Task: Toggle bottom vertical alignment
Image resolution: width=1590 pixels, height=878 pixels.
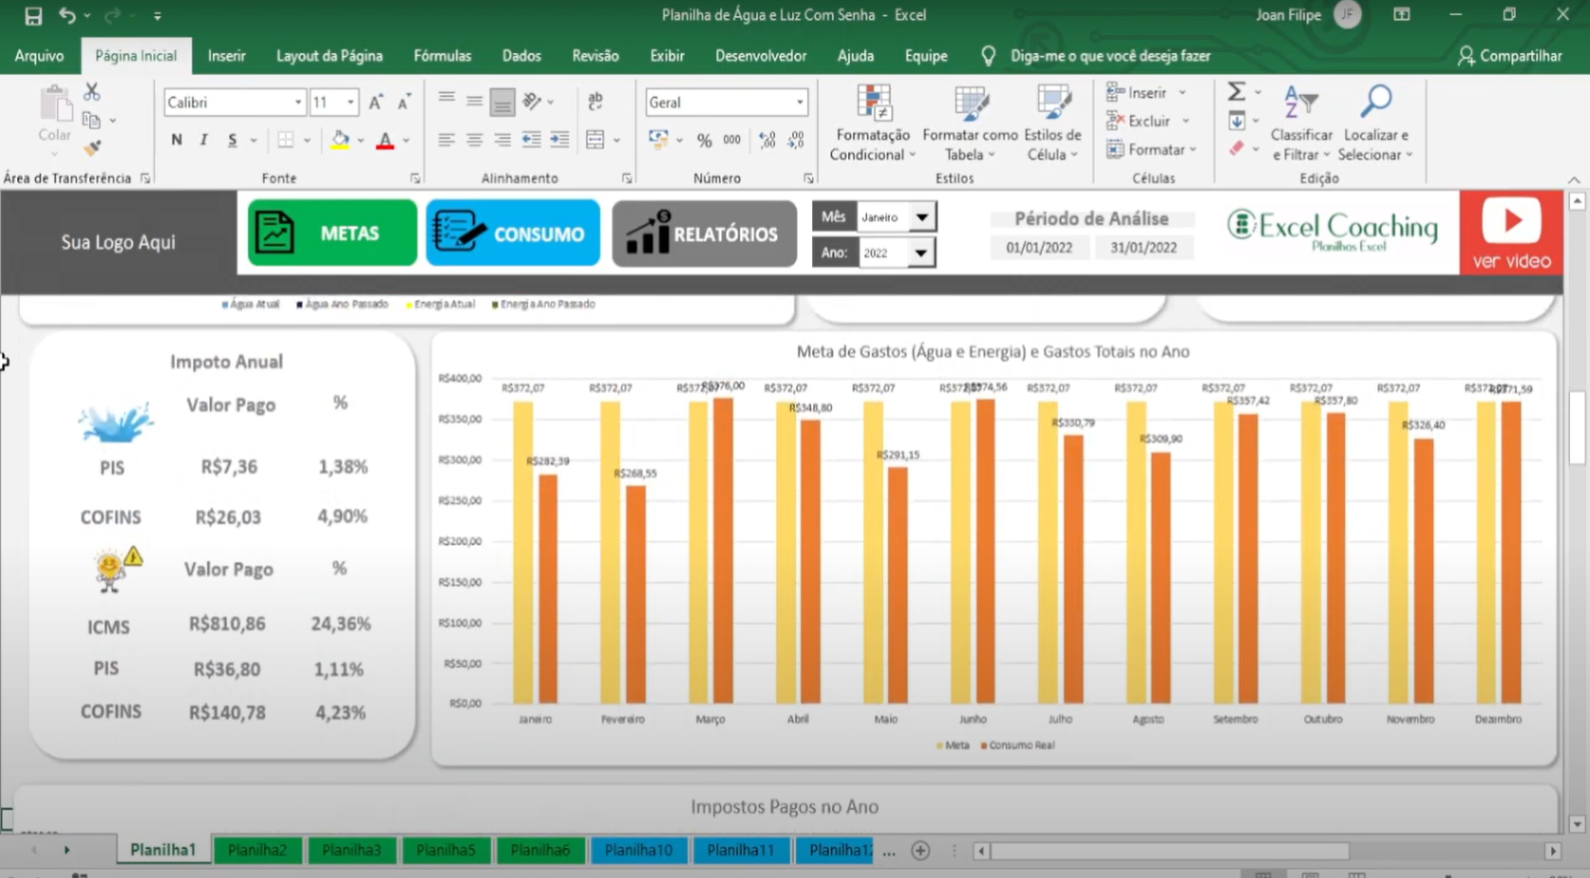Action: (x=503, y=101)
